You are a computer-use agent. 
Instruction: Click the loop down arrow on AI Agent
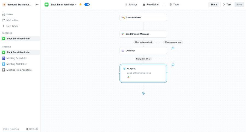pos(167,73)
